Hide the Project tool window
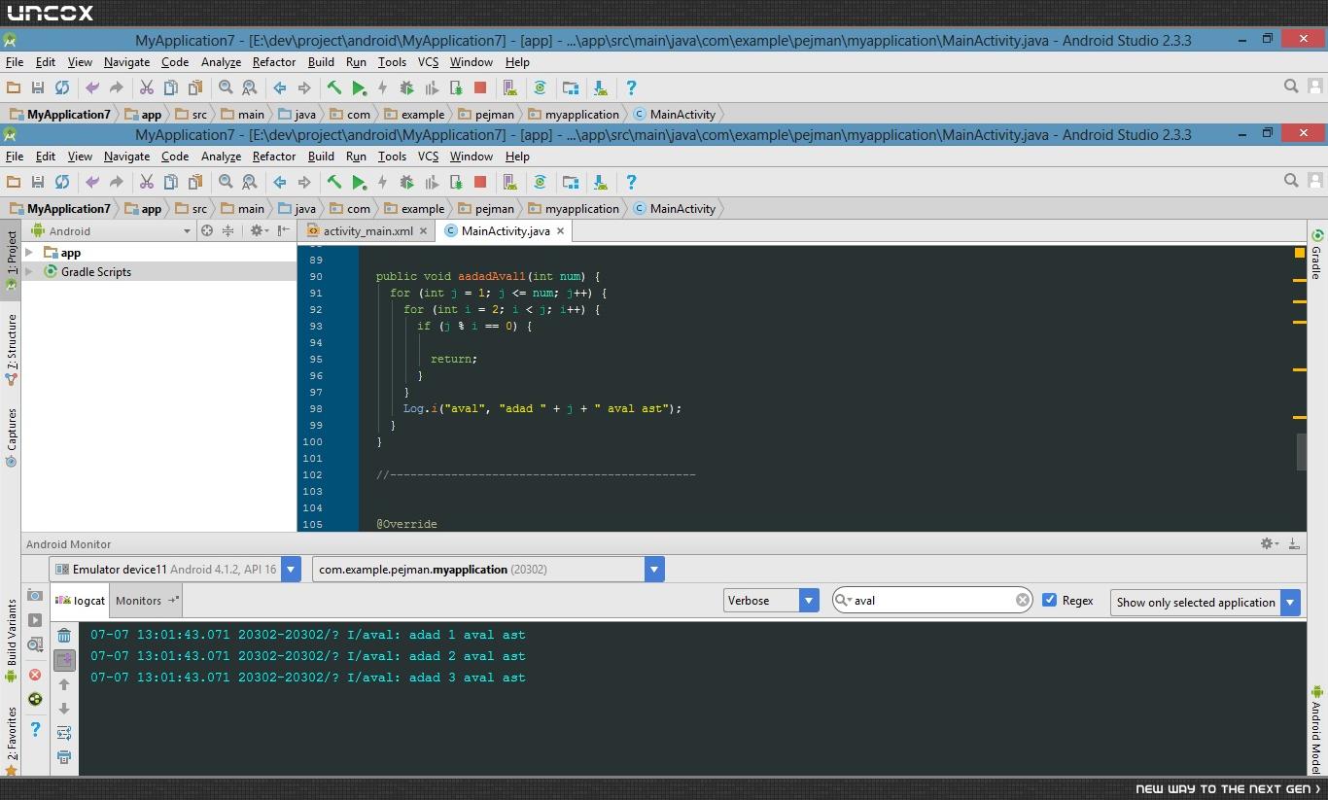The height and width of the screenshot is (800, 1328). 283,230
